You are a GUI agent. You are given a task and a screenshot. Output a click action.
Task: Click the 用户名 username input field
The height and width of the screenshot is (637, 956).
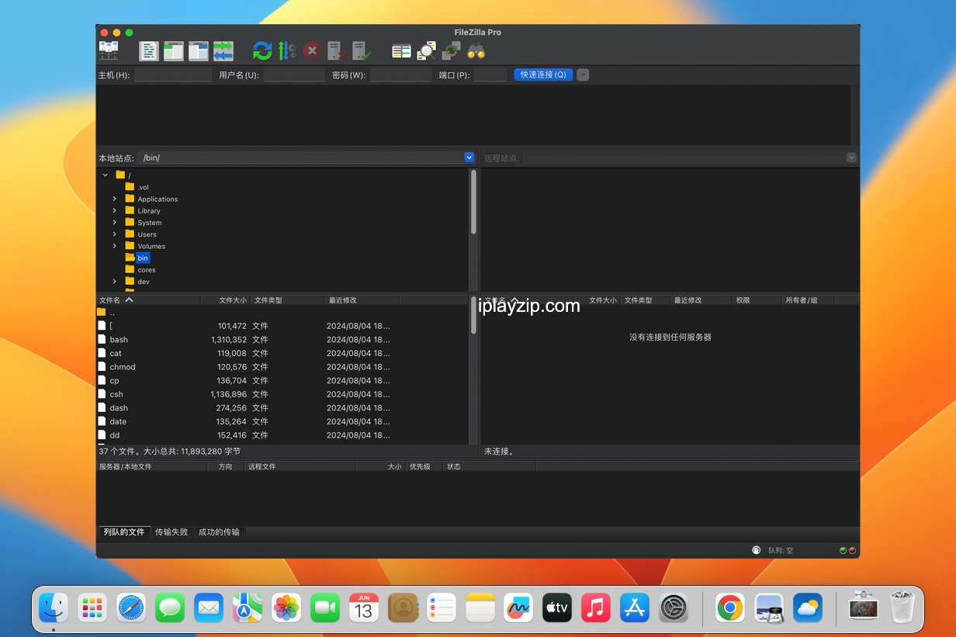[x=294, y=75]
